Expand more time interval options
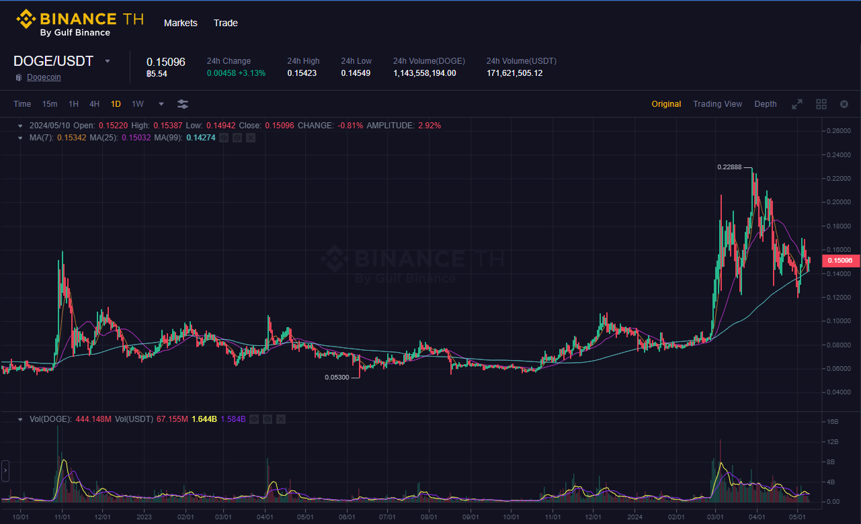Viewport: 861px width, 524px height. click(161, 104)
